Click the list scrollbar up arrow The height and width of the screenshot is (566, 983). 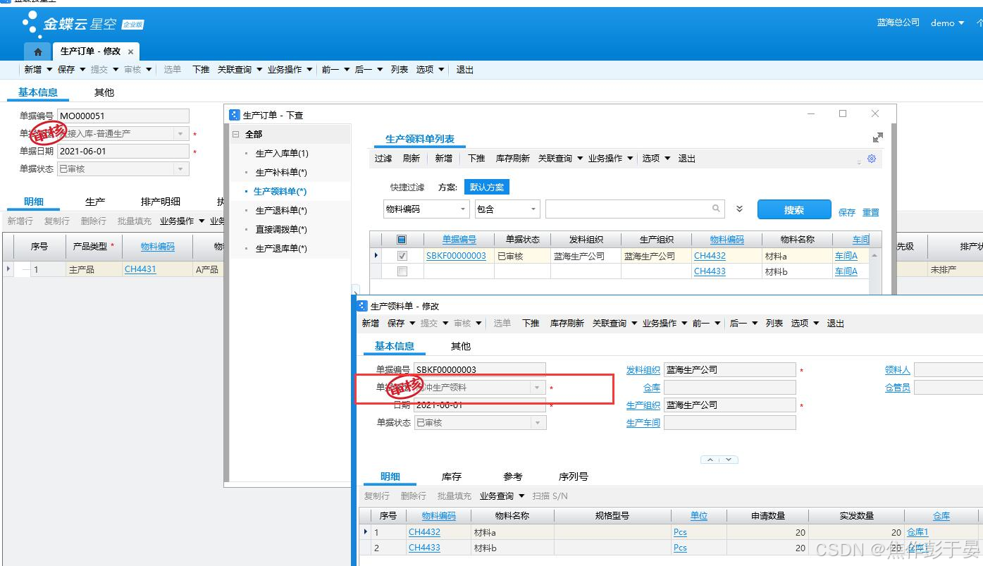coord(875,256)
